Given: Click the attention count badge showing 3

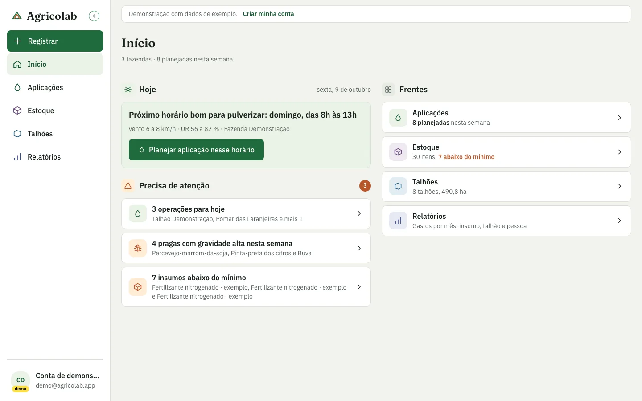Looking at the screenshot, I should pyautogui.click(x=365, y=186).
